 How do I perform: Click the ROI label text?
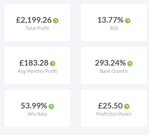tap(114, 28)
